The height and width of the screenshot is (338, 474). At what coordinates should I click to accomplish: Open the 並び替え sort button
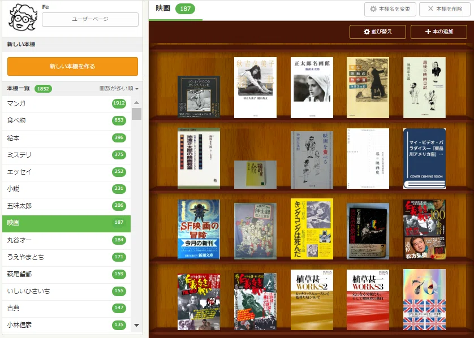378,32
